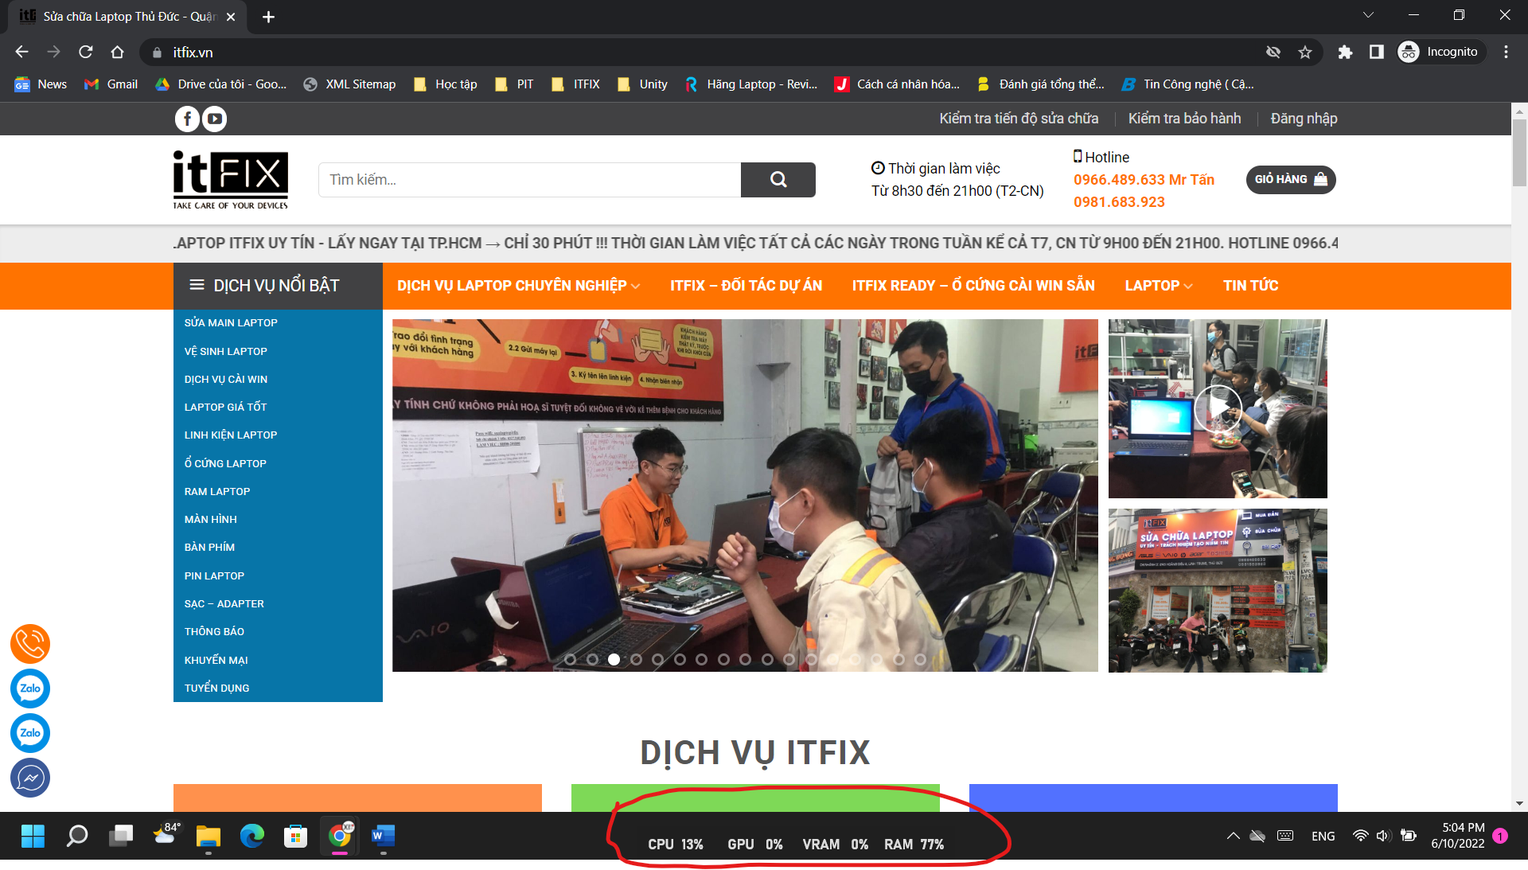Click the orange phone call floating icon

click(30, 644)
